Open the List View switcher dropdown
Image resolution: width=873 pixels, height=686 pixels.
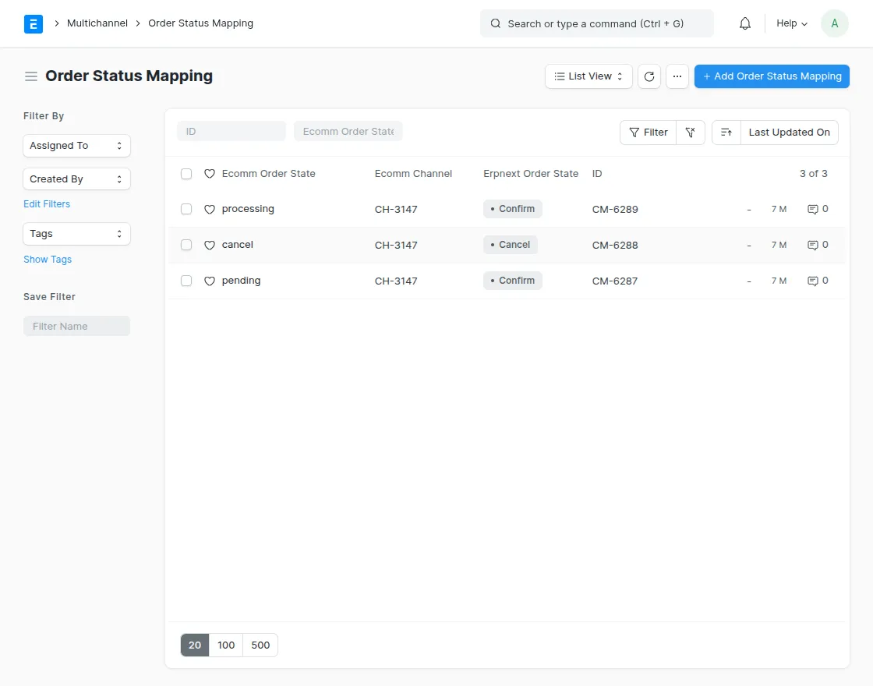[x=588, y=76]
